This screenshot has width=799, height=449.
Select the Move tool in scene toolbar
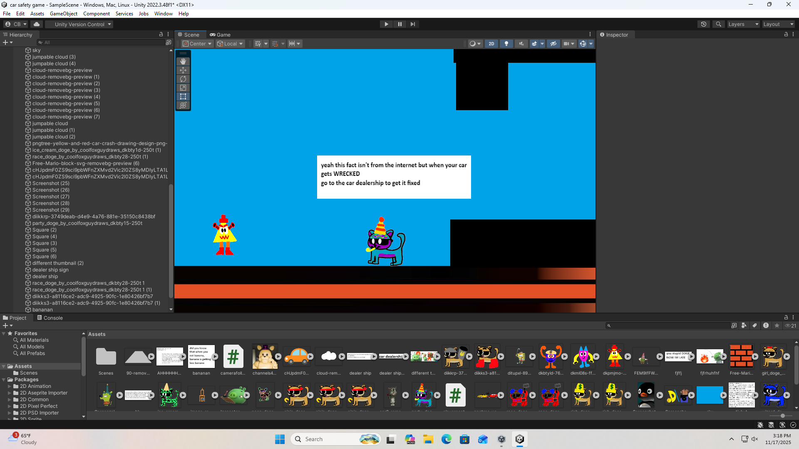point(183,70)
